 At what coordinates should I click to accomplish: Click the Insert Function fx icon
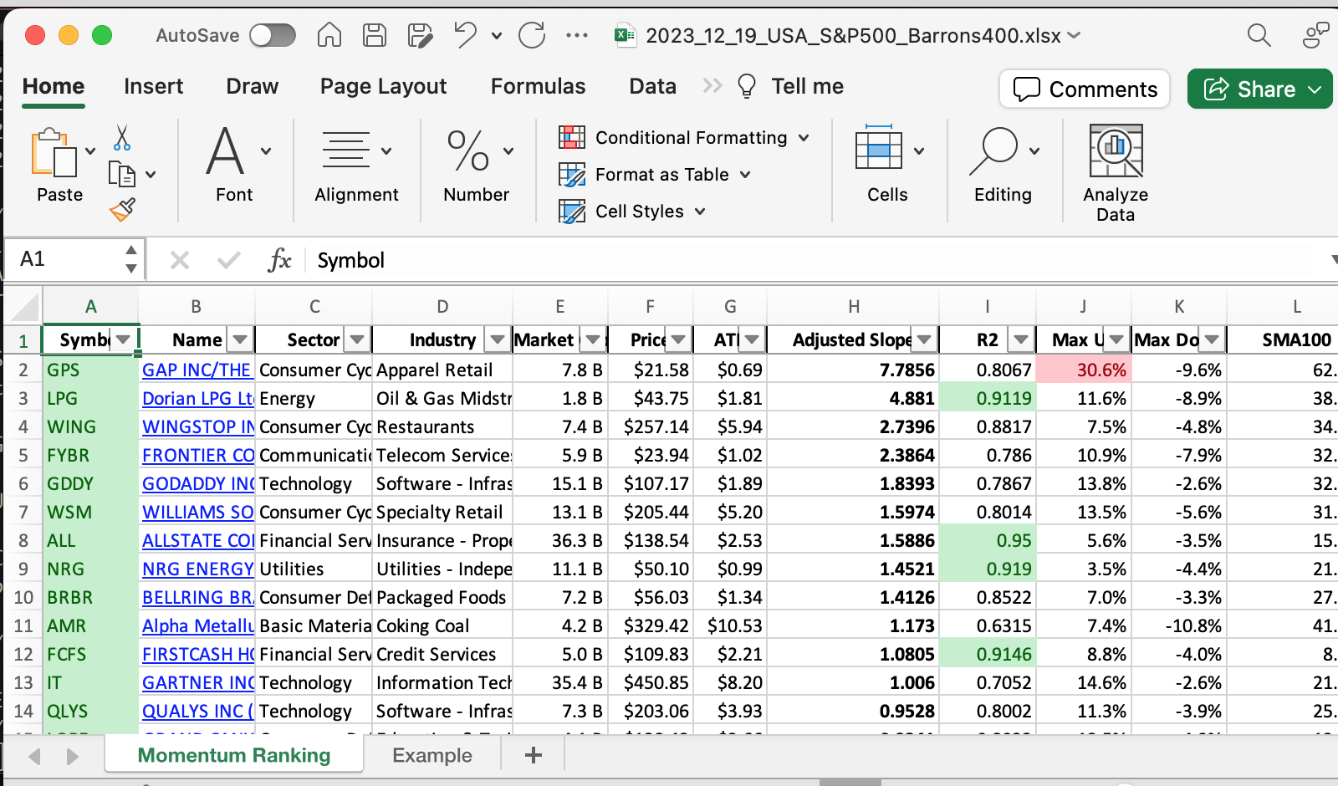(279, 260)
